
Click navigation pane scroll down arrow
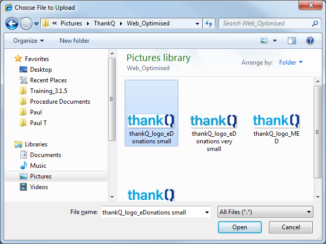112,197
